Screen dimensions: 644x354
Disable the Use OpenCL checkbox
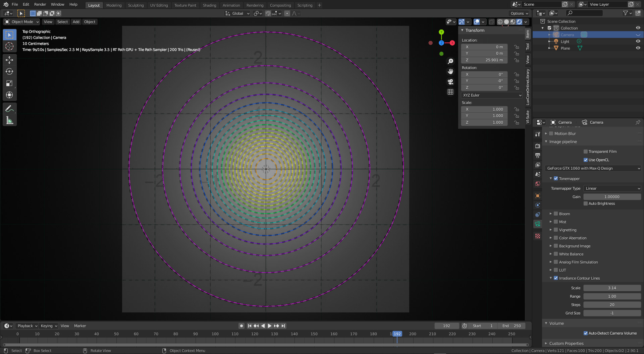586,160
